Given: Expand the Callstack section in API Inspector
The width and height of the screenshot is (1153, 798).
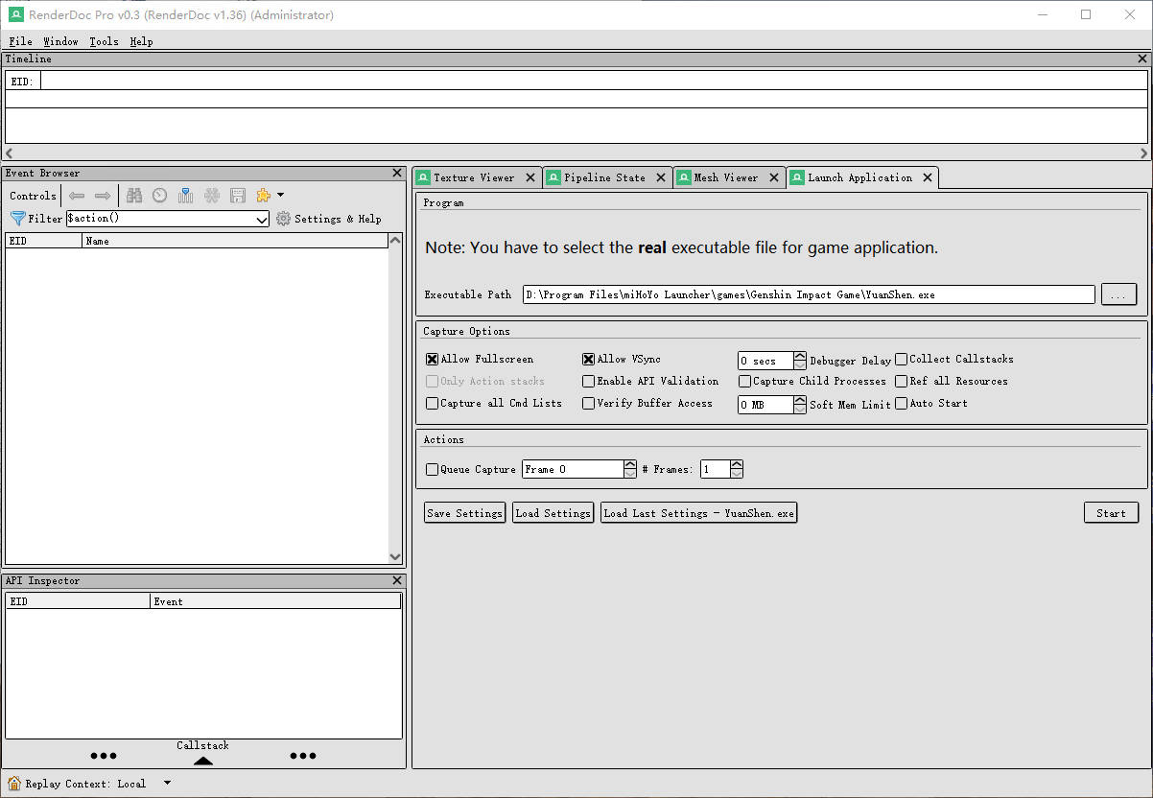Looking at the screenshot, I should point(202,761).
